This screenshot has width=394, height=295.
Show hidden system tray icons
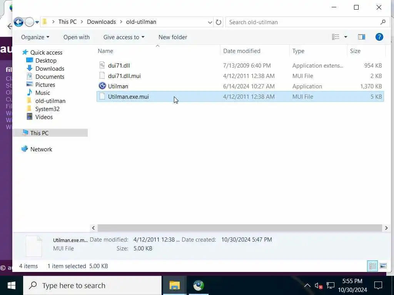point(307,285)
